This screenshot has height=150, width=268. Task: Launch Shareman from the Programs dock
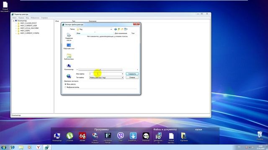146,137
